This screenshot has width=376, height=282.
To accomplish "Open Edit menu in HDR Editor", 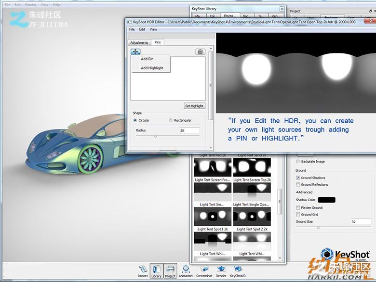I will click(142, 29).
